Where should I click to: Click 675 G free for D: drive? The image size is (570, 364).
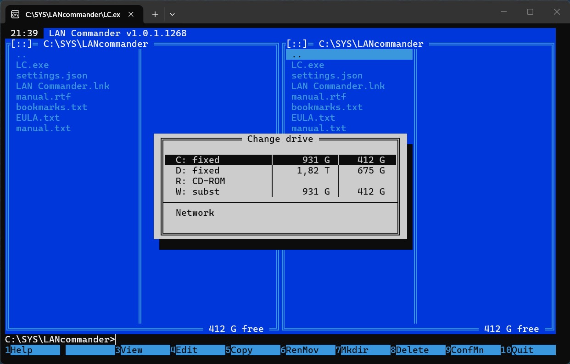point(371,170)
